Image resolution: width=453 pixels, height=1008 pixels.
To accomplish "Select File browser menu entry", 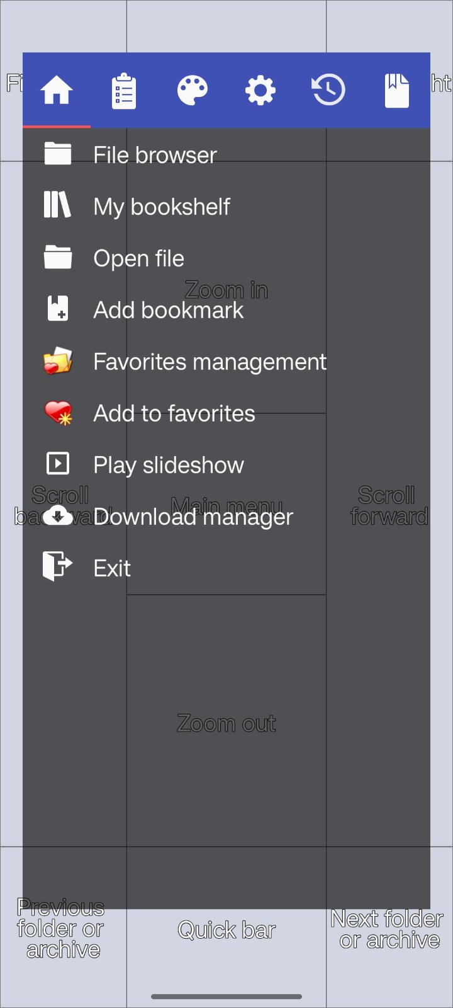I will pos(155,155).
